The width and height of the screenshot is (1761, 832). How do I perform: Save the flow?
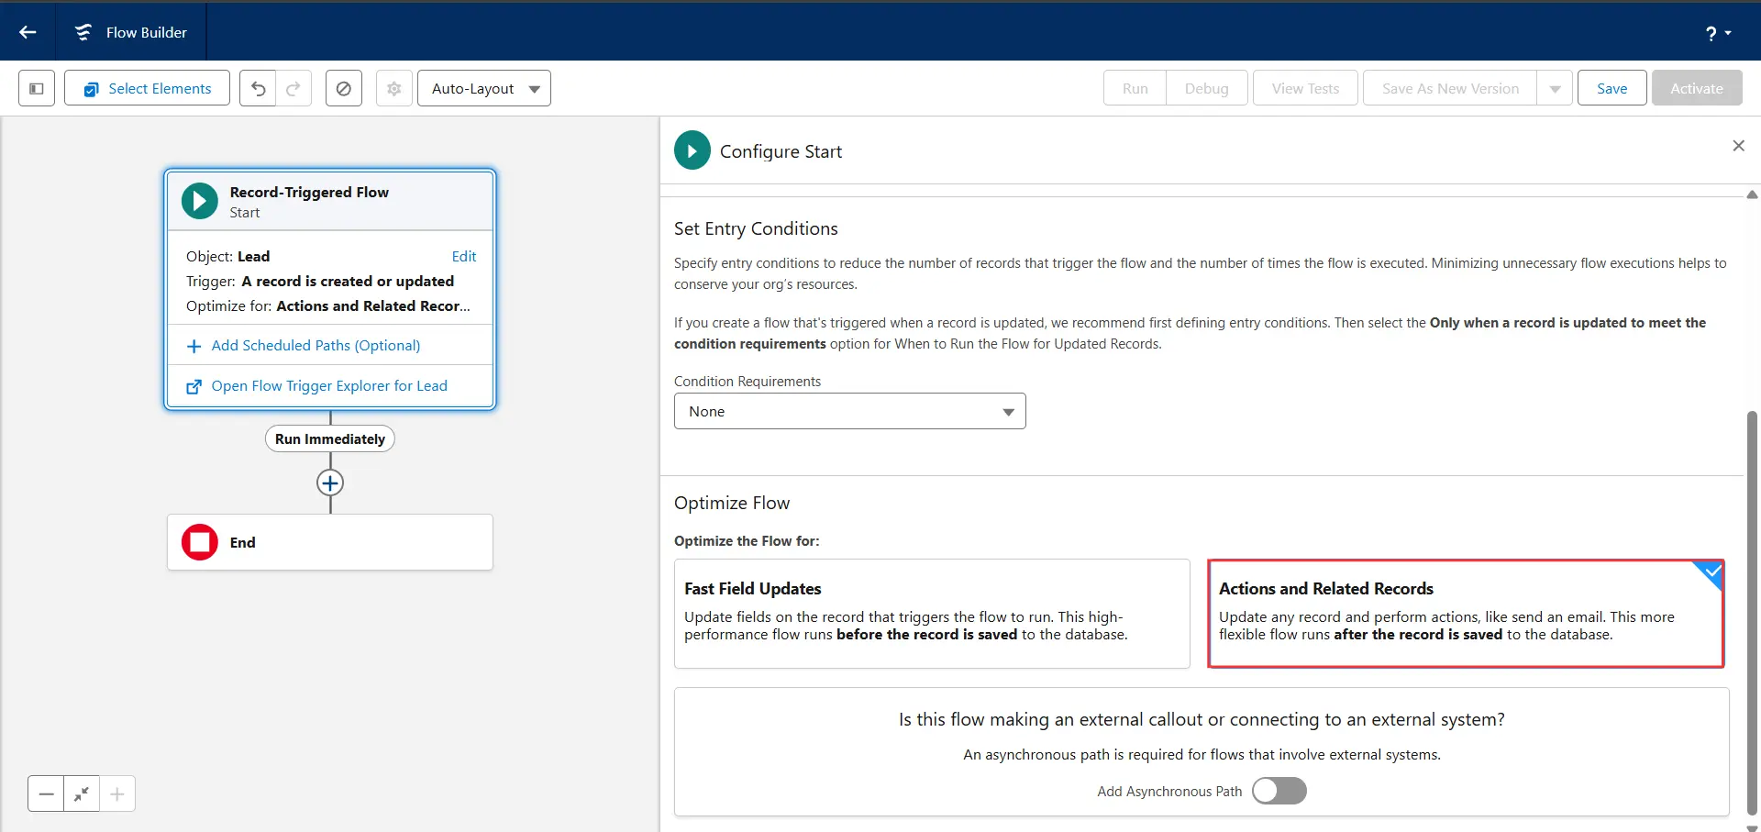tap(1611, 88)
